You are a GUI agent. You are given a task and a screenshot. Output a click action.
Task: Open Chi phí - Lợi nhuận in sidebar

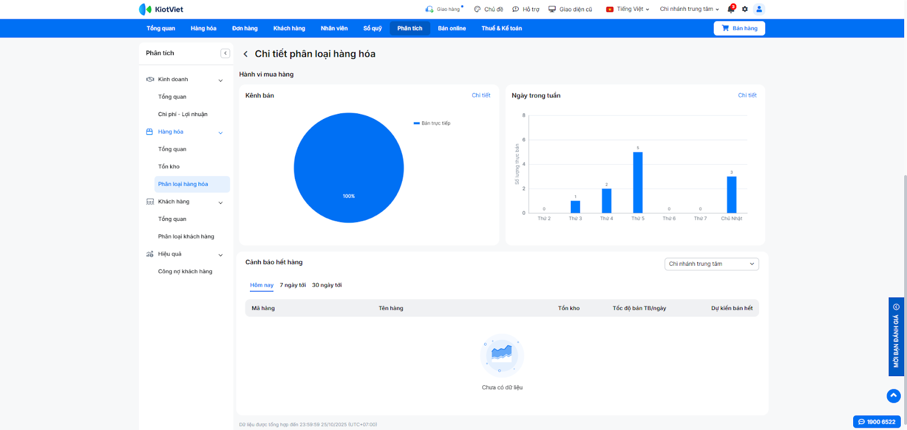[x=183, y=114]
